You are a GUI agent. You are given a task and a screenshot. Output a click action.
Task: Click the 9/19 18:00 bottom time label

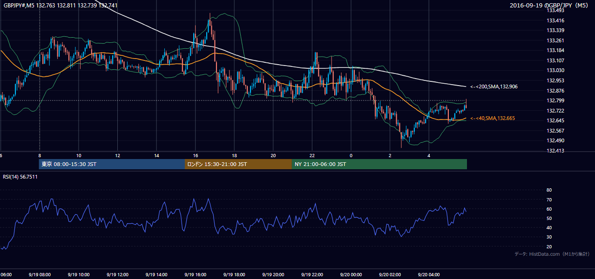click(234, 275)
